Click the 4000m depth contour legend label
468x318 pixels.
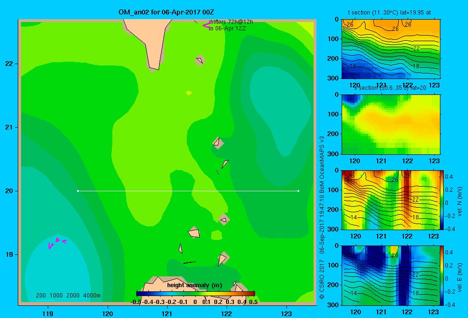(x=92, y=296)
